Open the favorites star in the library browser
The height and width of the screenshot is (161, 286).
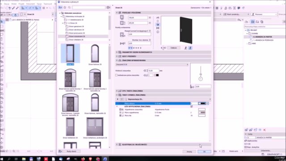pos(65,8)
